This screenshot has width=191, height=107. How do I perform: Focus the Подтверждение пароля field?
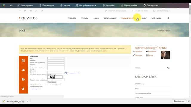pyautogui.click(x=56, y=67)
